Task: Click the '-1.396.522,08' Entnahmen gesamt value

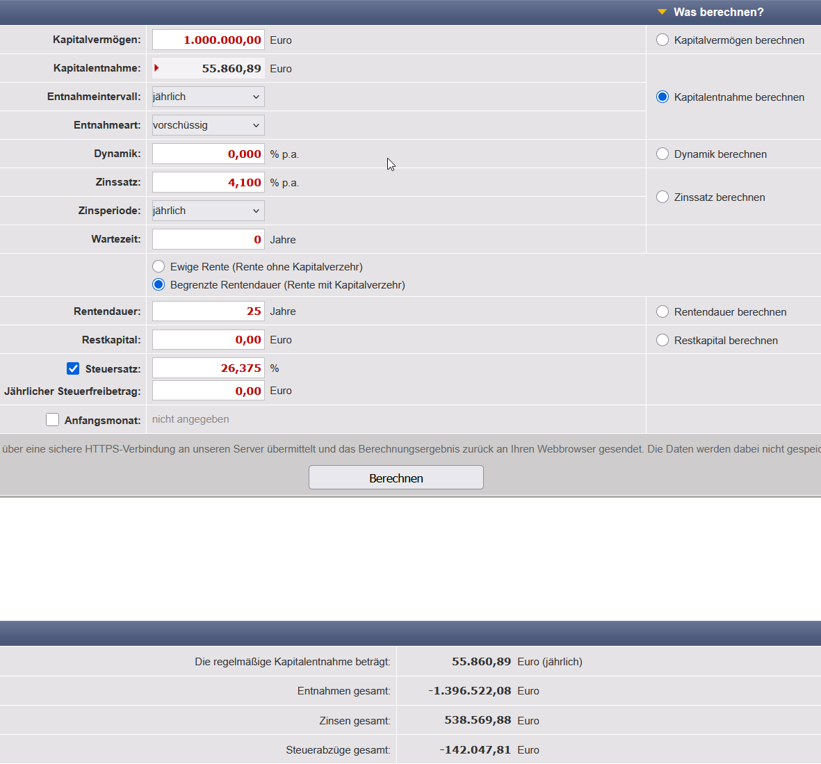Action: tap(470, 691)
